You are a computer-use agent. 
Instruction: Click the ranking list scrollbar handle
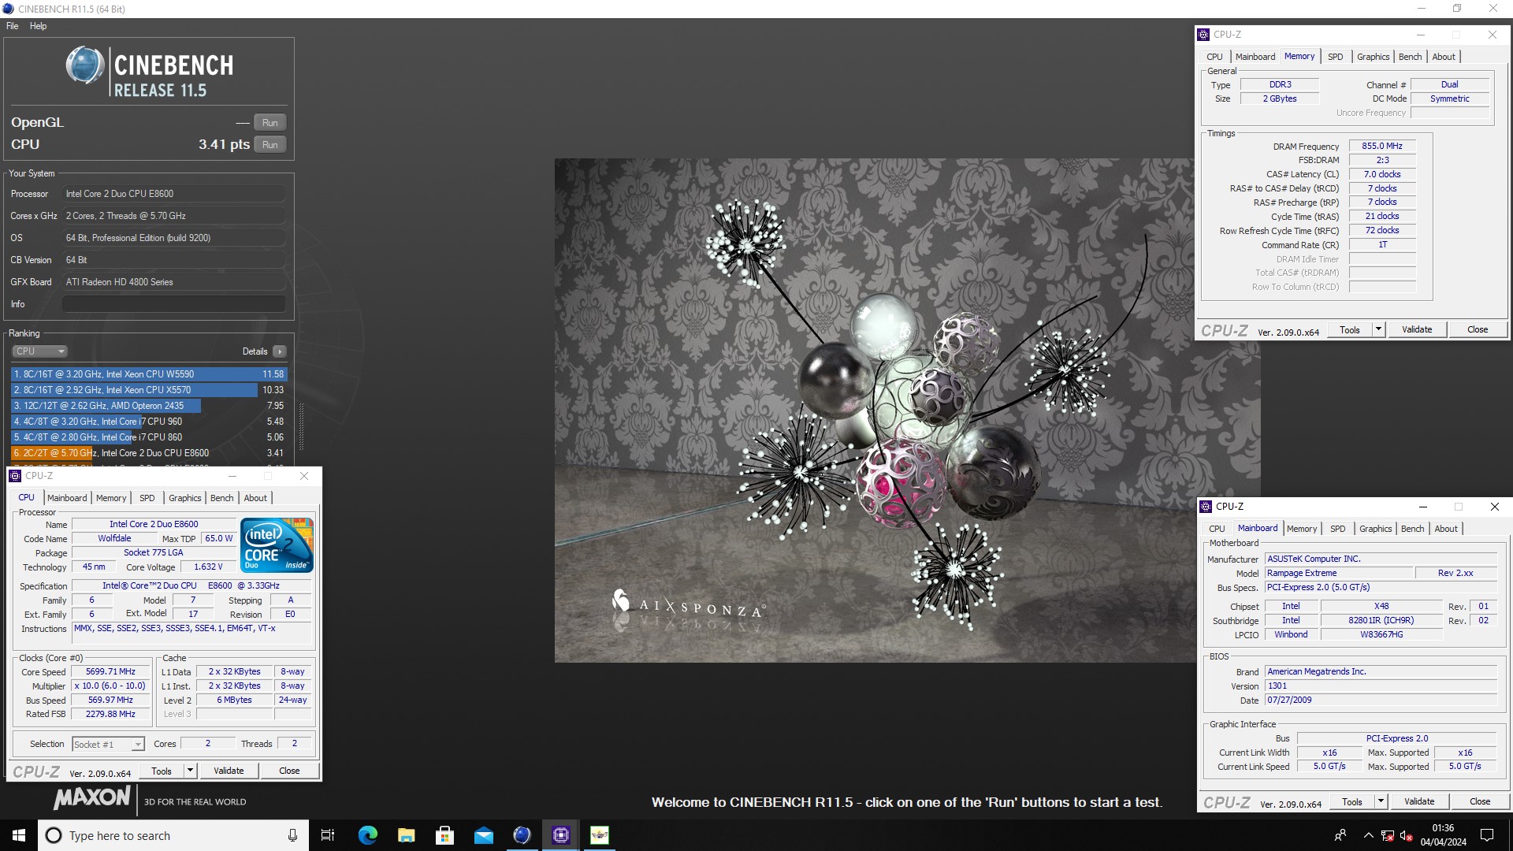301,426
